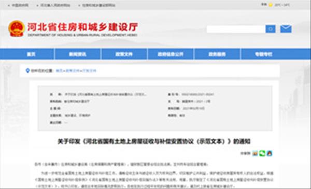Focus the site search input field

click(x=236, y=29)
